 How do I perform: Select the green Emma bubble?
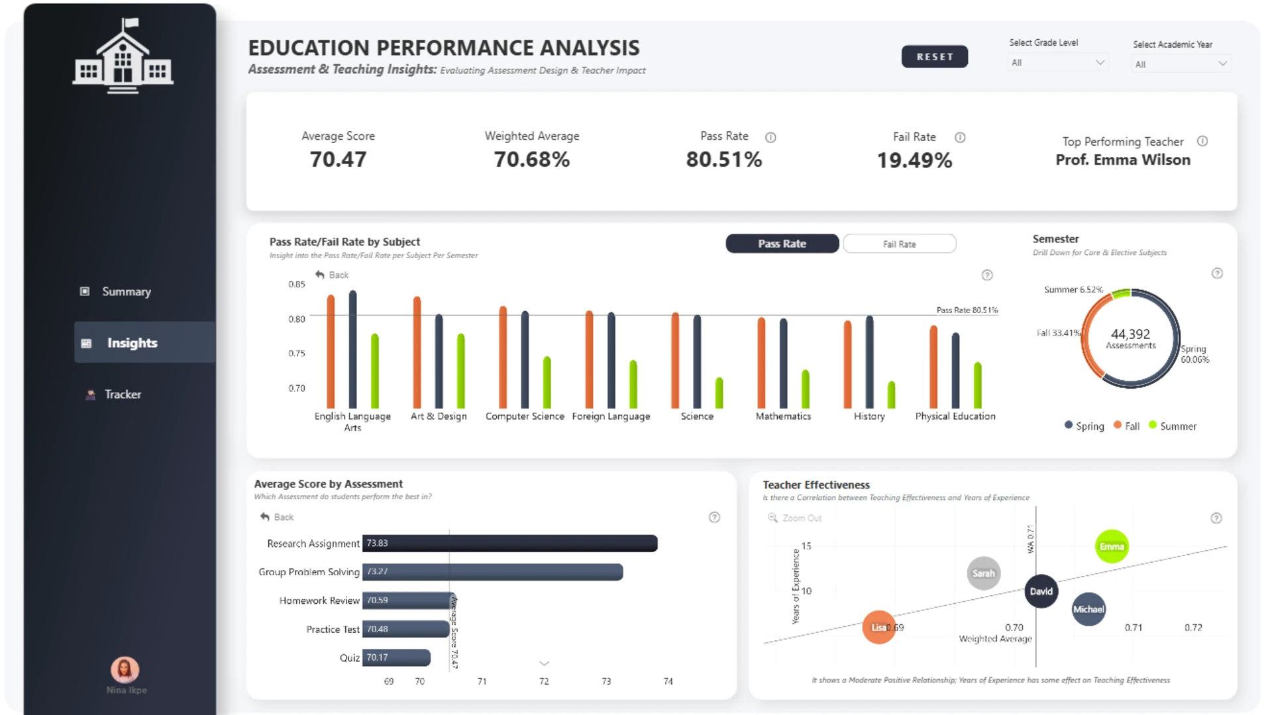[x=1112, y=547]
